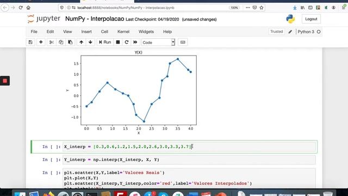Interrupt the kernel with stop icon
Image resolution: width=348 pixels, height=196 pixels.
(x=118, y=42)
